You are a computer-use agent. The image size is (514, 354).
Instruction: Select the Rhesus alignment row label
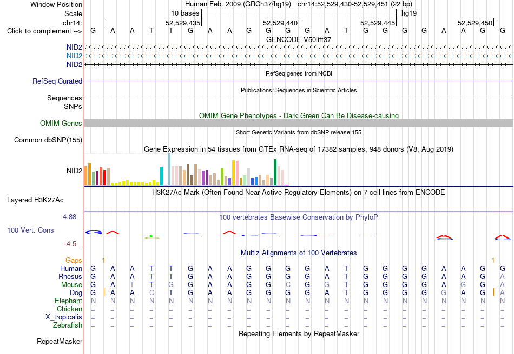point(70,276)
